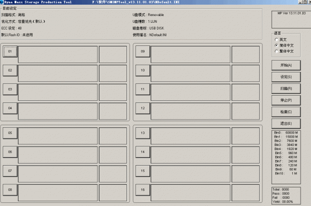Minimize the Dyna Mass Storage Production Tool window
The width and height of the screenshot is (311, 206).
300,2
